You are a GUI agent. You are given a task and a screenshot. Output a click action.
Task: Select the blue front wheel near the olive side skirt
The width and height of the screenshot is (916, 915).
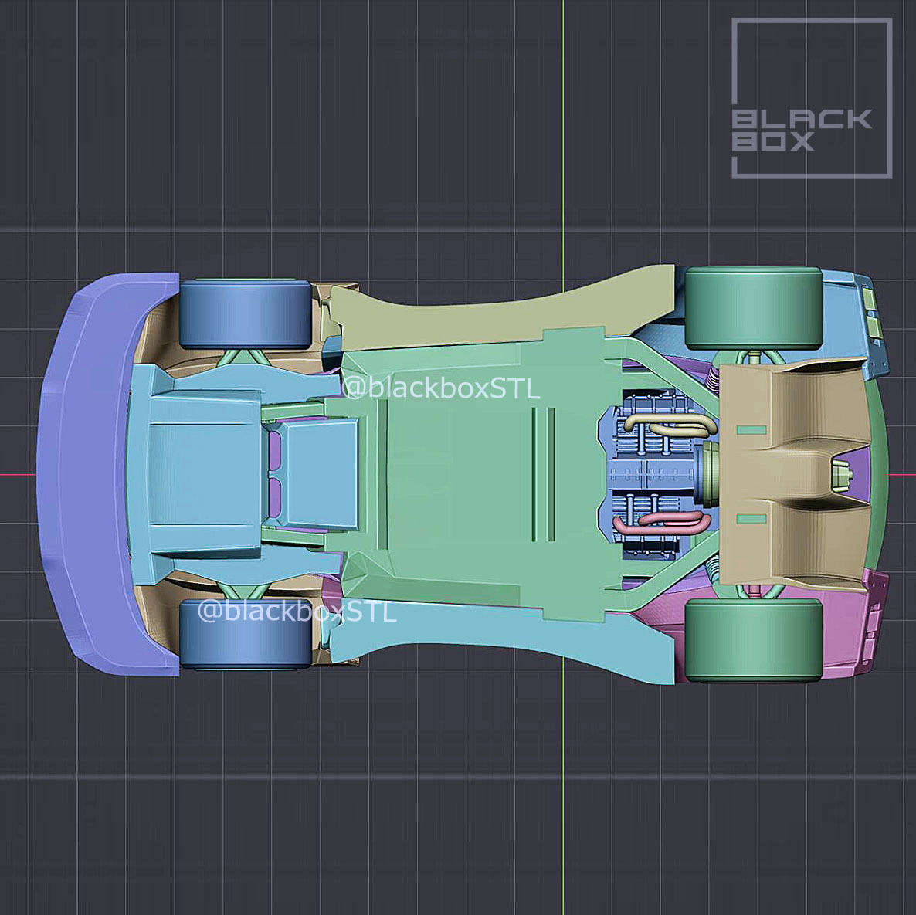[x=246, y=314]
